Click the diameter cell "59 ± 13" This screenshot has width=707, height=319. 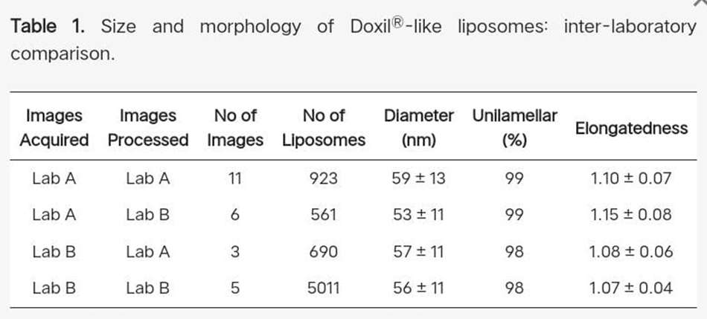pos(419,178)
